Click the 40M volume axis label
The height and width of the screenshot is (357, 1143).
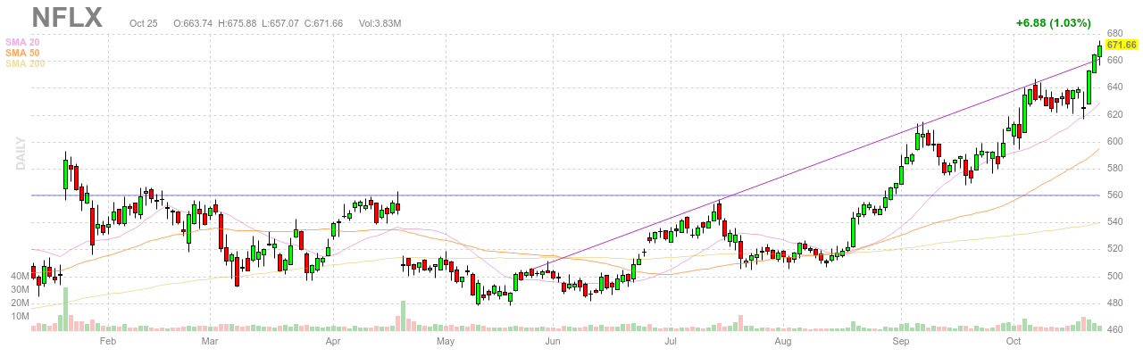pyautogui.click(x=21, y=277)
